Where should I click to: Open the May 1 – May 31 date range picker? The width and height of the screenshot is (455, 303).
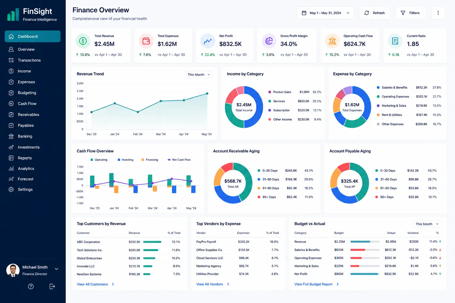[x=326, y=13]
